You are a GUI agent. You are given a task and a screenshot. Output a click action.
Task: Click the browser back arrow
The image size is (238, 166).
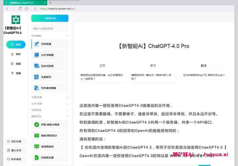pyautogui.click(x=7, y=9)
